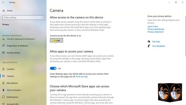Click the Privacy heading in sidebar
The width and height of the screenshot is (186, 105).
pos(6,24)
